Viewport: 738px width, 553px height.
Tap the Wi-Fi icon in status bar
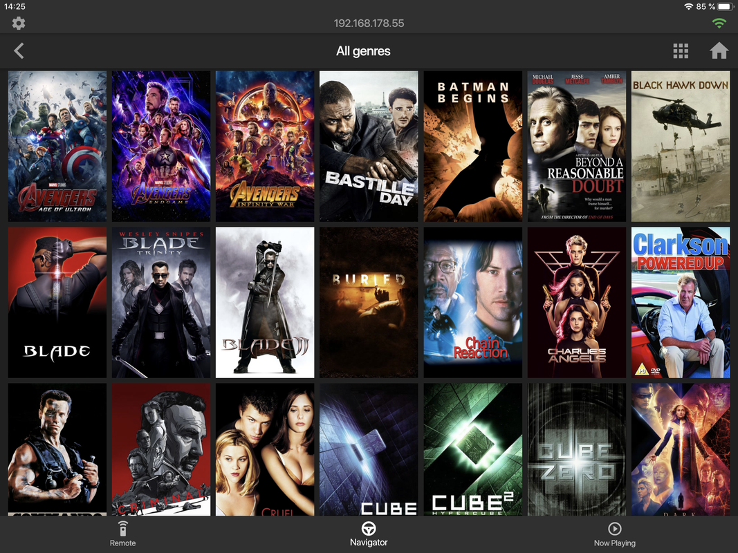[x=689, y=7]
